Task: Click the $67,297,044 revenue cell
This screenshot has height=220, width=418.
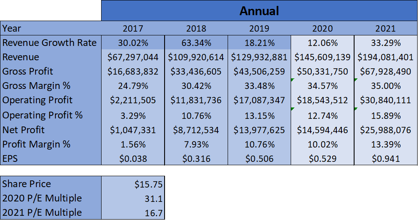Action: click(133, 57)
